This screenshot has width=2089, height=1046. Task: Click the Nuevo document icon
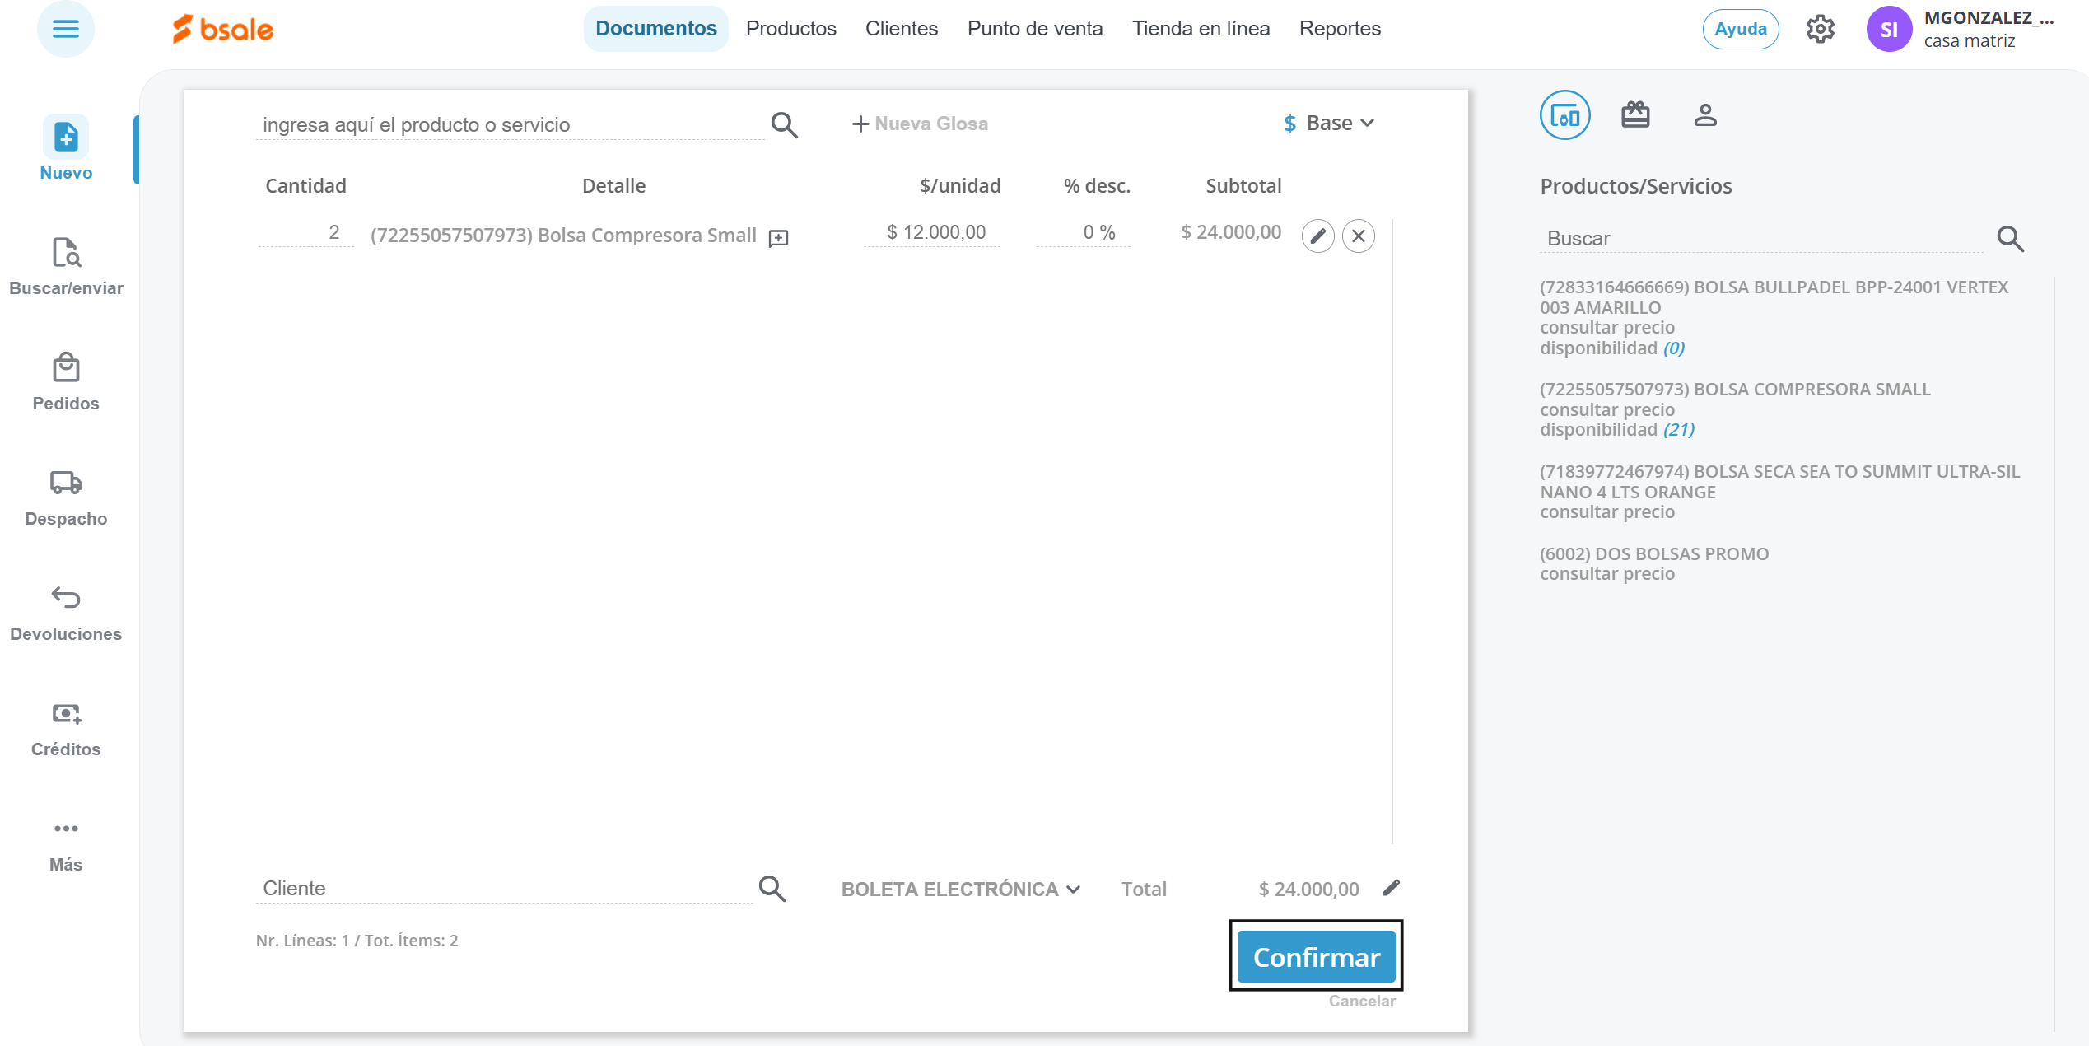click(x=66, y=138)
